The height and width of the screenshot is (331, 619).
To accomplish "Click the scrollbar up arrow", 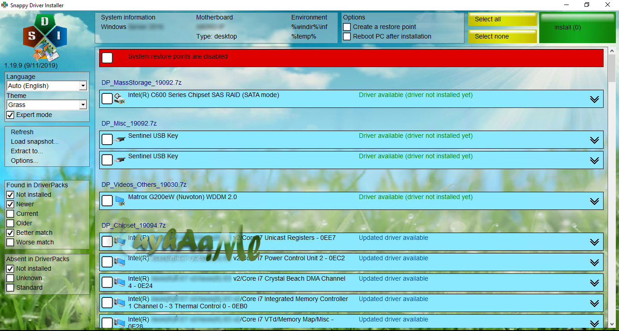I will (x=612, y=51).
